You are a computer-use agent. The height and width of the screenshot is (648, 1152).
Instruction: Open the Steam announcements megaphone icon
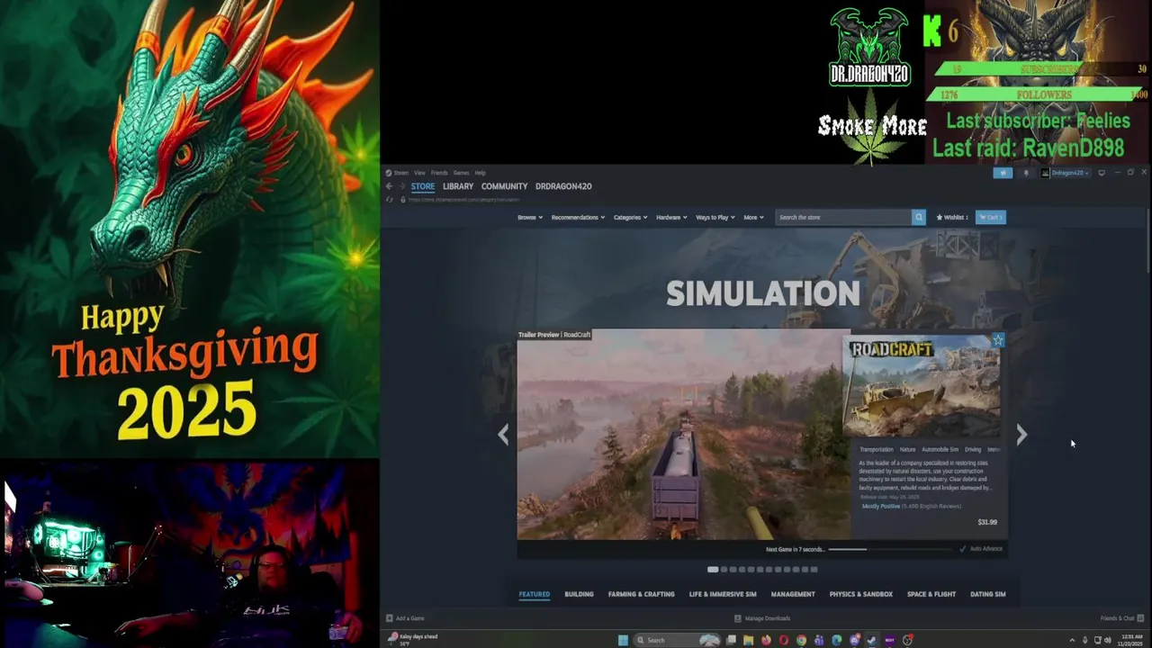[1003, 173]
